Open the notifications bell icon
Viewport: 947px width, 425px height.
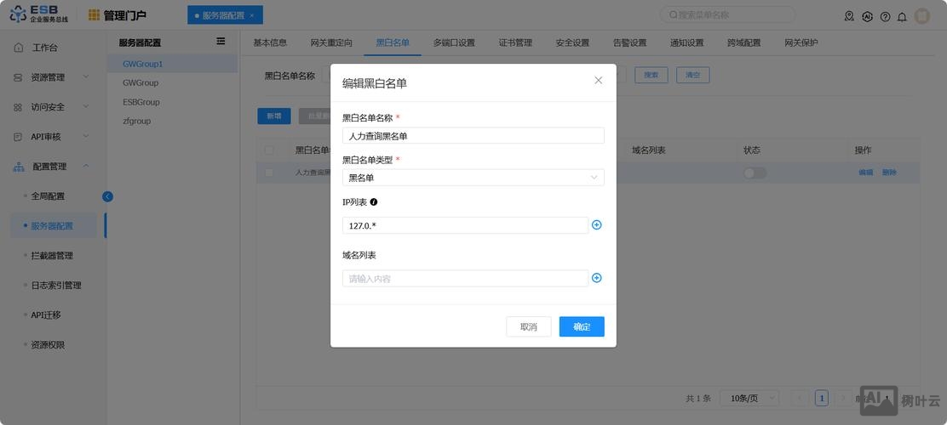[x=902, y=16]
